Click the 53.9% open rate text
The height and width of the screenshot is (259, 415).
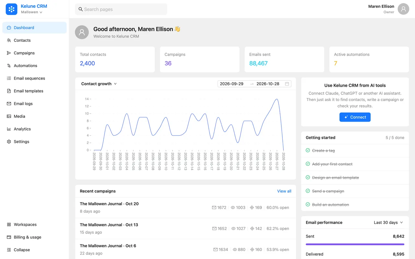point(278,250)
